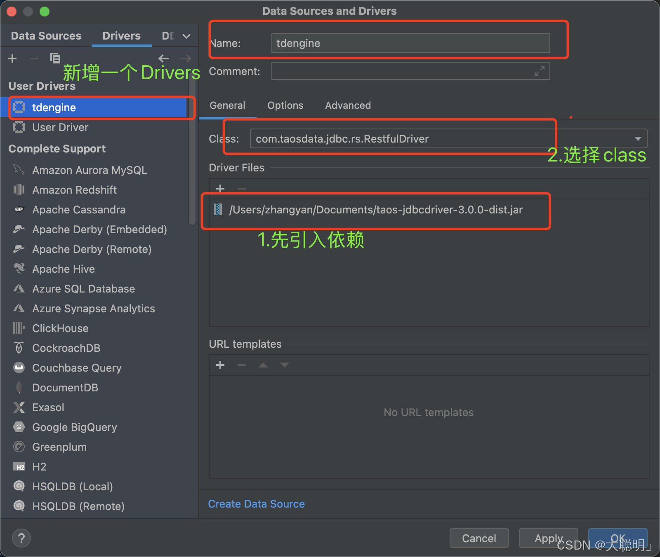The width and height of the screenshot is (660, 557).
Task: Click inside the Name input field
Action: coord(410,43)
